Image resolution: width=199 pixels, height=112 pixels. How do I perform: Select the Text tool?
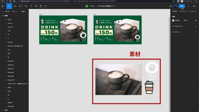click(x=31, y=6)
